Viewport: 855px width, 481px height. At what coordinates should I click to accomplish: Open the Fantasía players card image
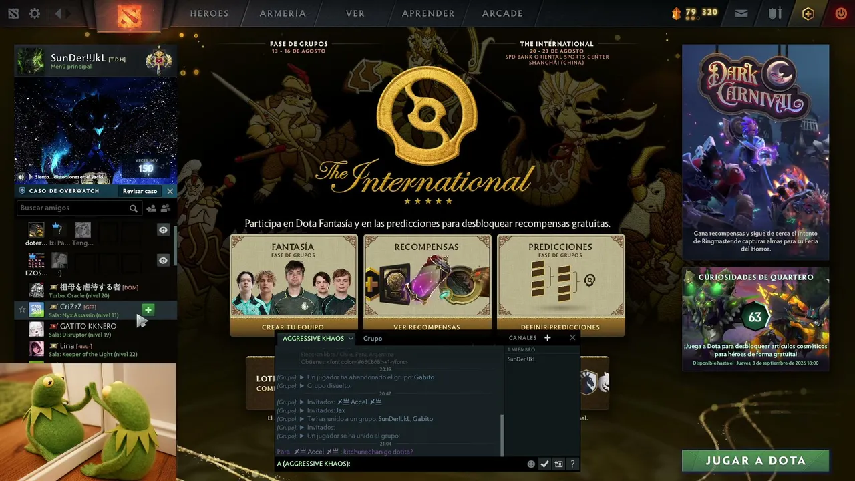[x=293, y=287]
